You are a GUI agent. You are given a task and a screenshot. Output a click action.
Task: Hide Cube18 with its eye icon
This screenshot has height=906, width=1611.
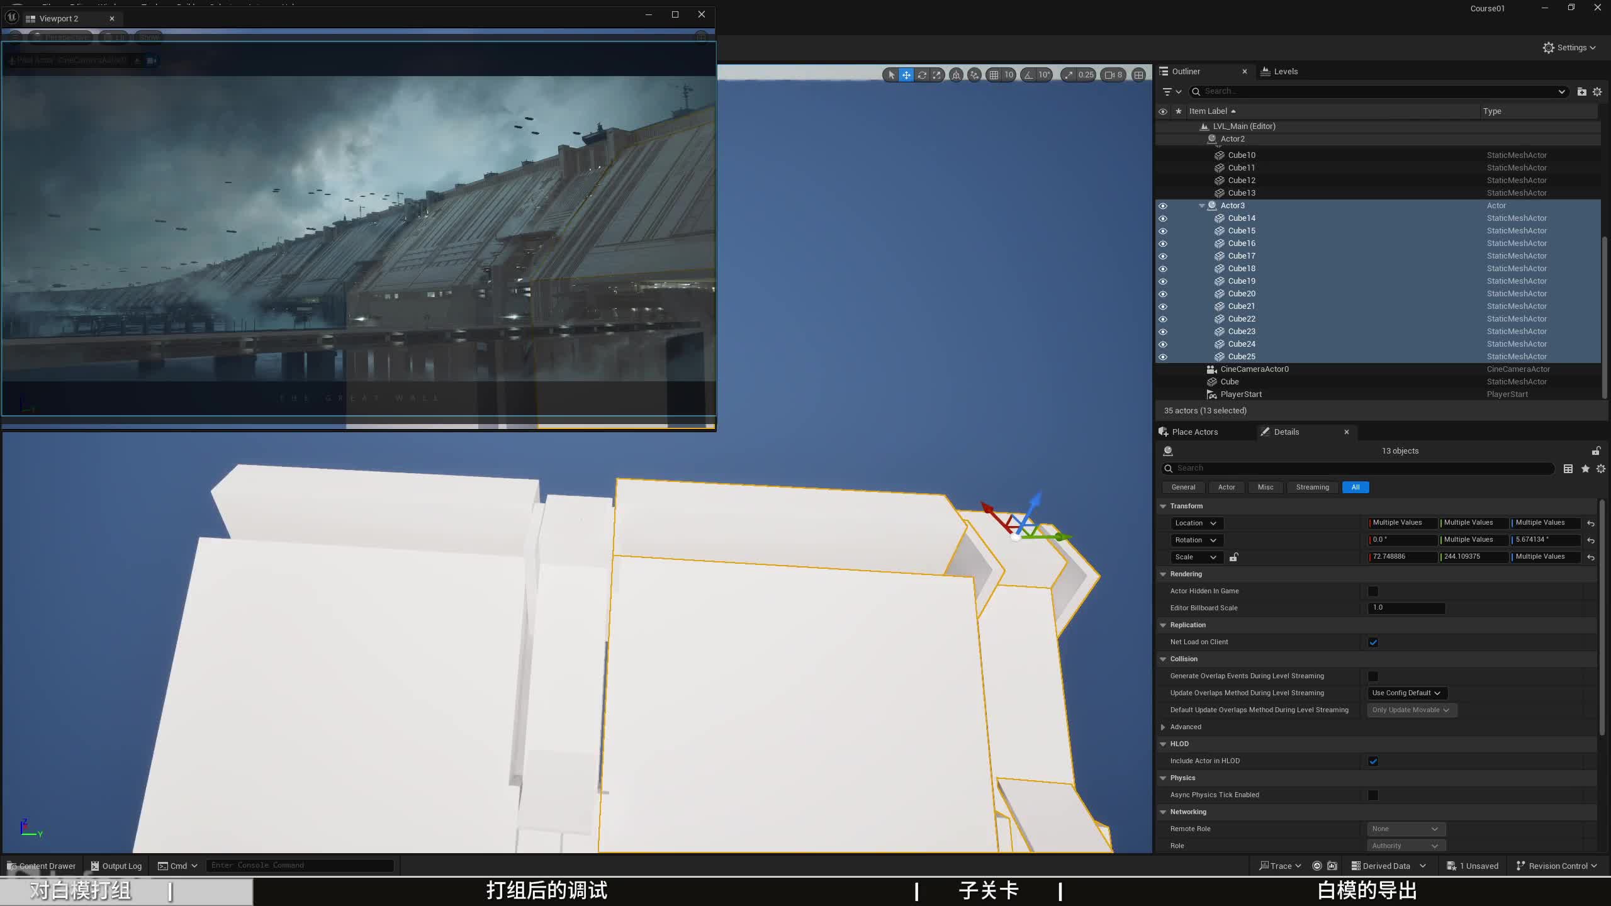[1163, 269]
